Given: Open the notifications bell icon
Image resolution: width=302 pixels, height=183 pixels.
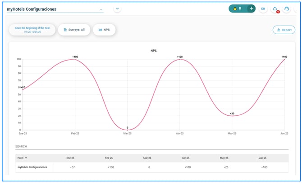Looking at the screenshot, I should point(275,9).
